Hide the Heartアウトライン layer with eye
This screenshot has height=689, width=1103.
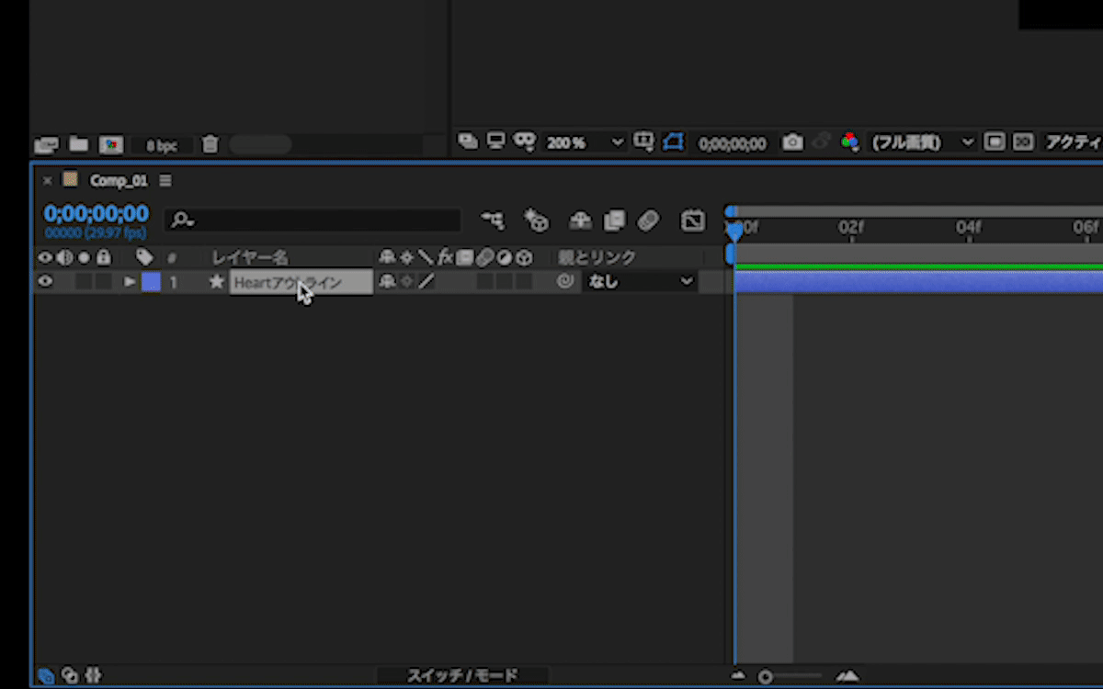pyautogui.click(x=45, y=282)
